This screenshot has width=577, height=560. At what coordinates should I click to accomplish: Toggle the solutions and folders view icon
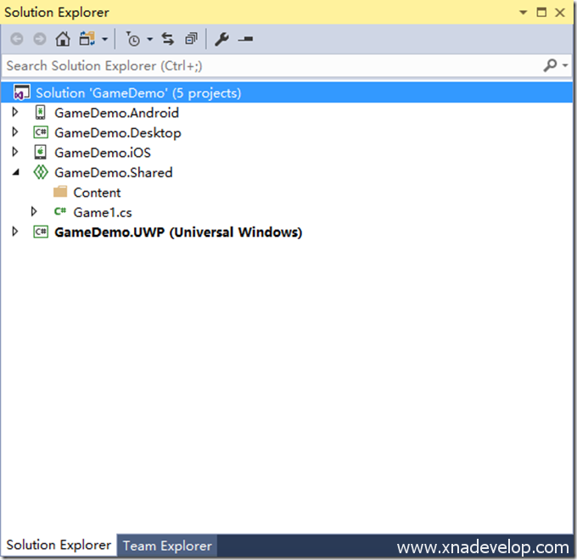pos(87,39)
